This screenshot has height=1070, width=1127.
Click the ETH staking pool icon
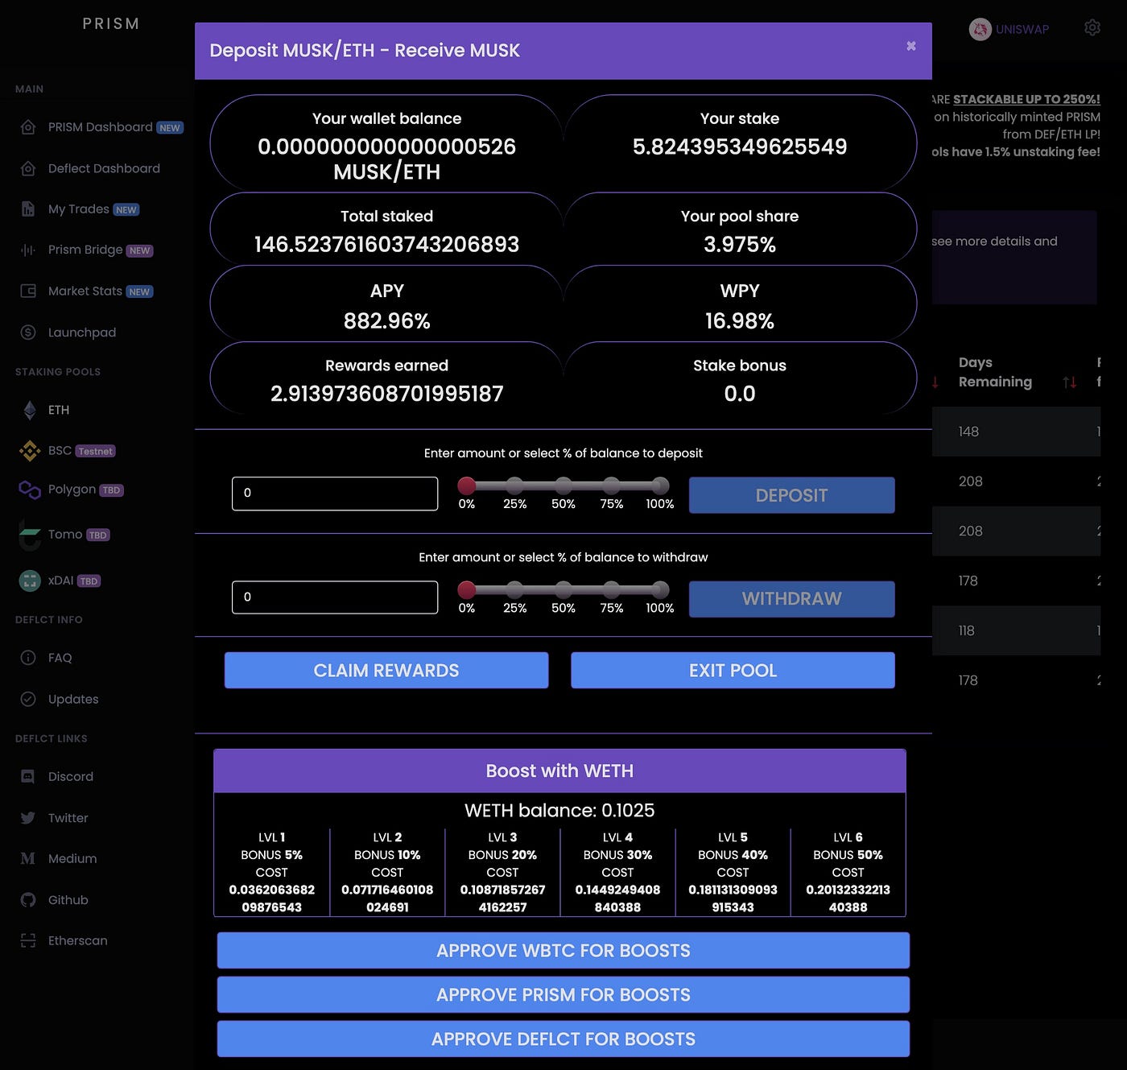point(30,410)
